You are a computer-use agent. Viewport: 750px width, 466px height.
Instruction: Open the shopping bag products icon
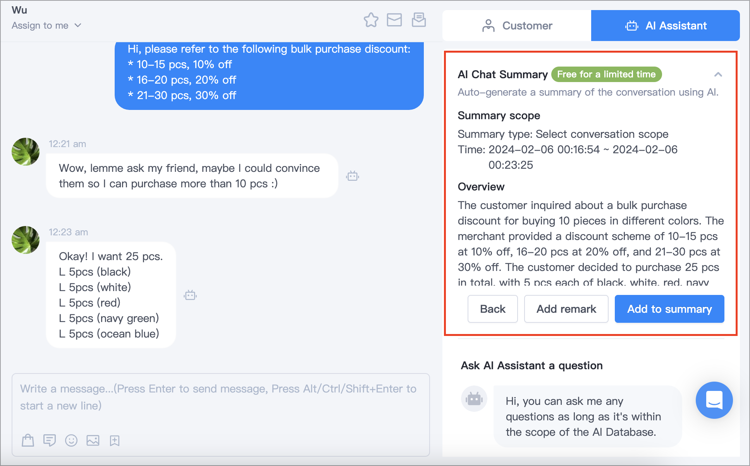coord(28,440)
